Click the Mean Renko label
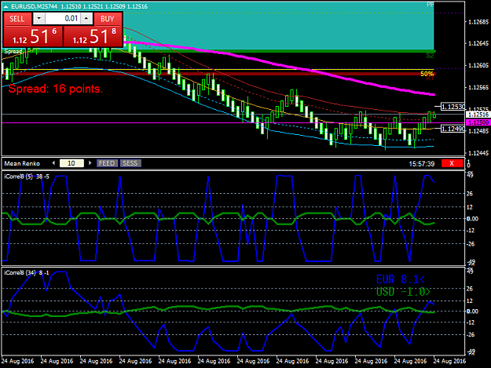This screenshot has width=491, height=368. click(x=22, y=163)
